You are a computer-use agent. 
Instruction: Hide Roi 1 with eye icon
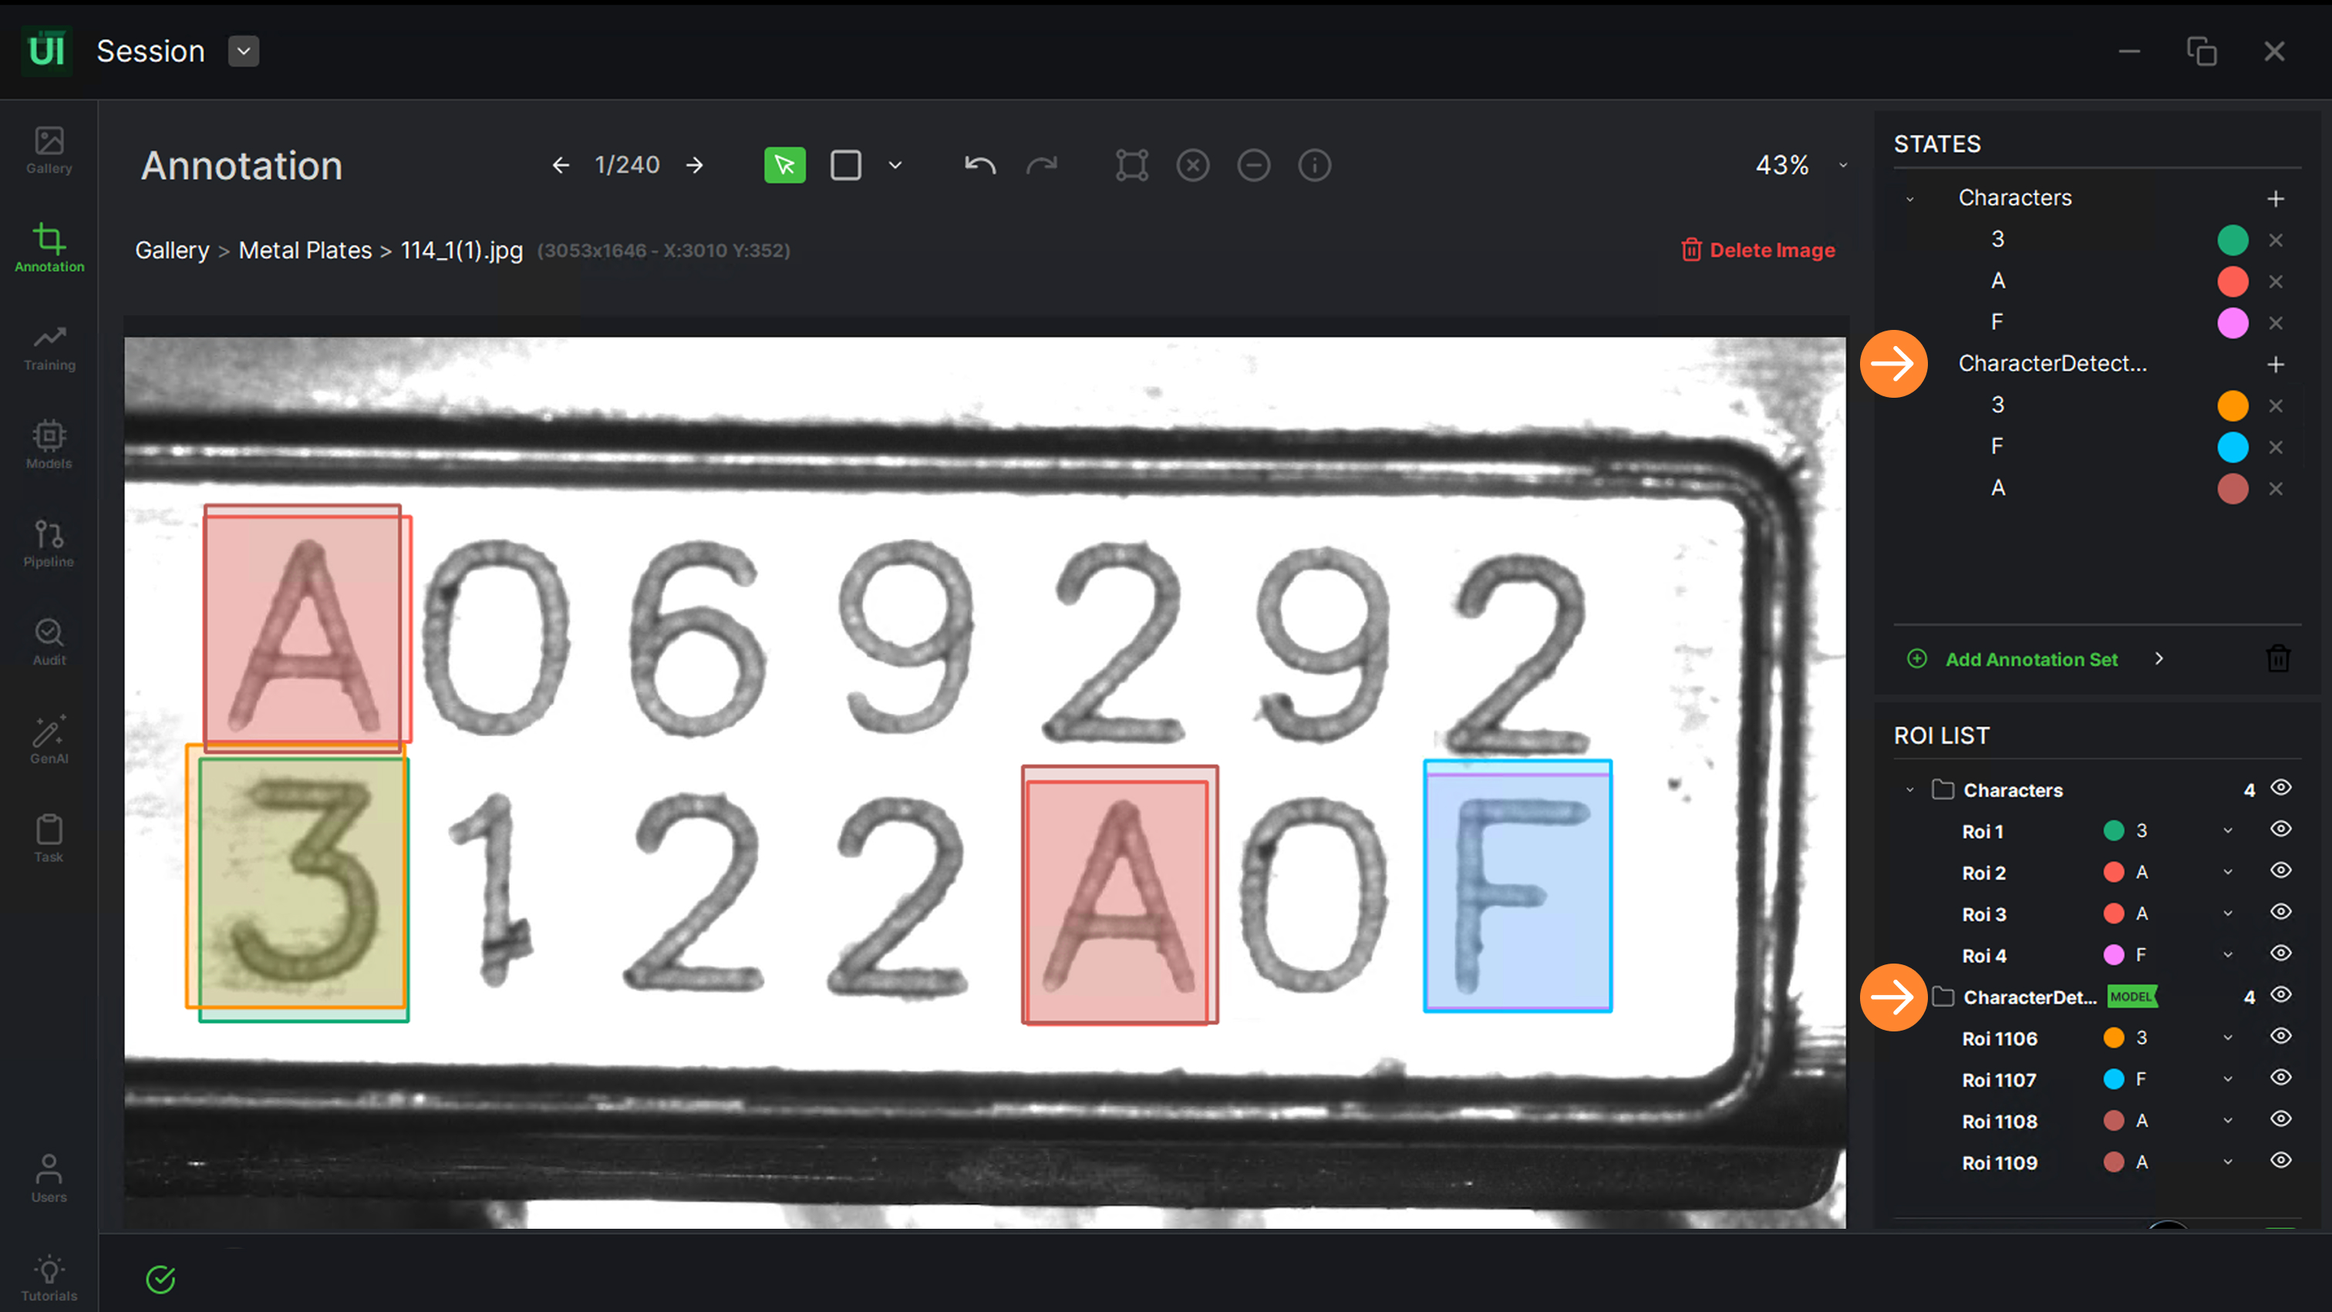2280,829
